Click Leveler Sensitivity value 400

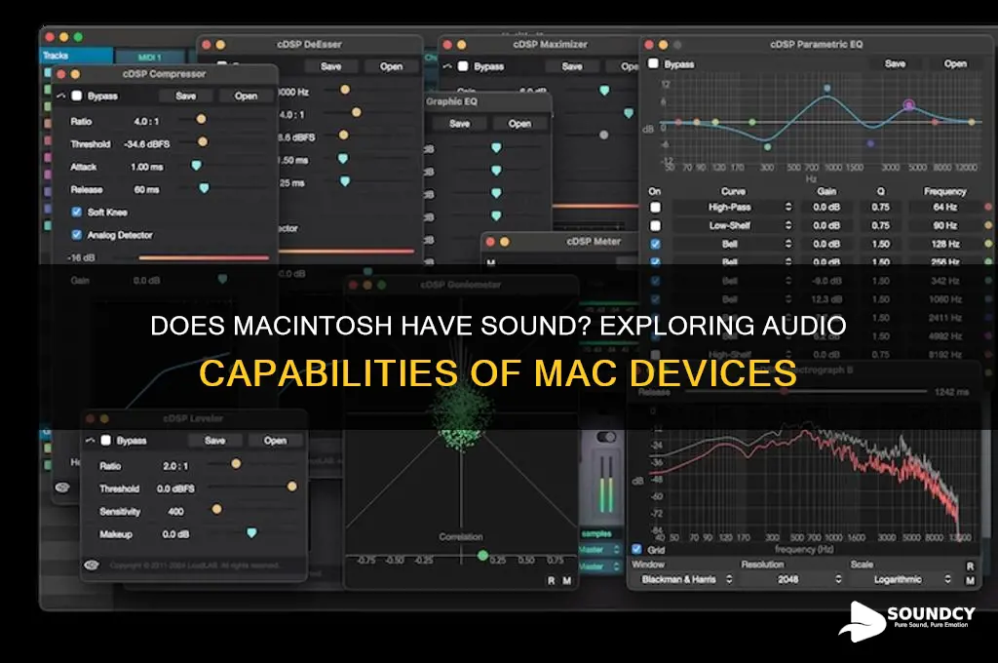175,512
